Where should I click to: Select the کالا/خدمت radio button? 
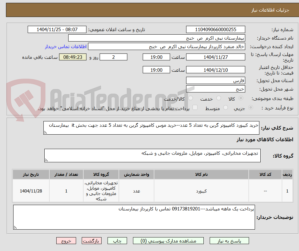191,98
